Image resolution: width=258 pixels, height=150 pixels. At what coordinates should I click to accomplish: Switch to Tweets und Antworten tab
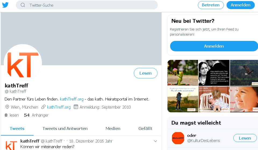65,128
